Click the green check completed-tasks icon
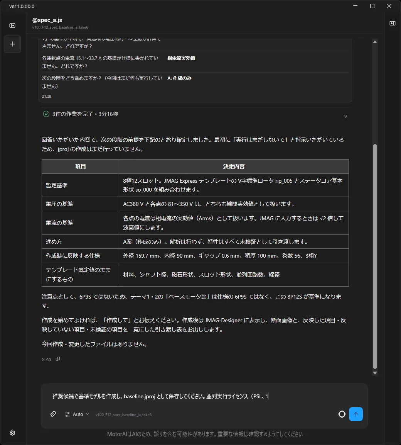 point(46,114)
